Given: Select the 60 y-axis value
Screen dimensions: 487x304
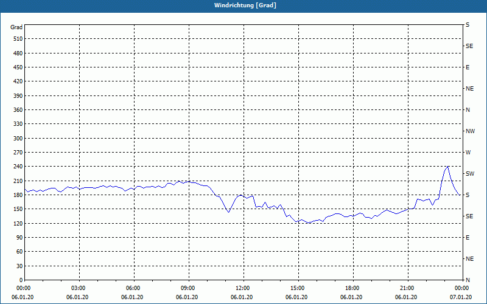Looking at the screenshot, I should pyautogui.click(x=19, y=252).
